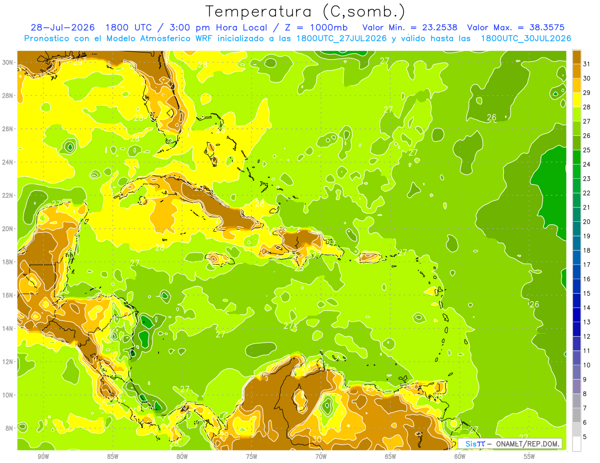Click dark green legend band between 24 and 25
Screen dimensions: 600x463
(576, 157)
